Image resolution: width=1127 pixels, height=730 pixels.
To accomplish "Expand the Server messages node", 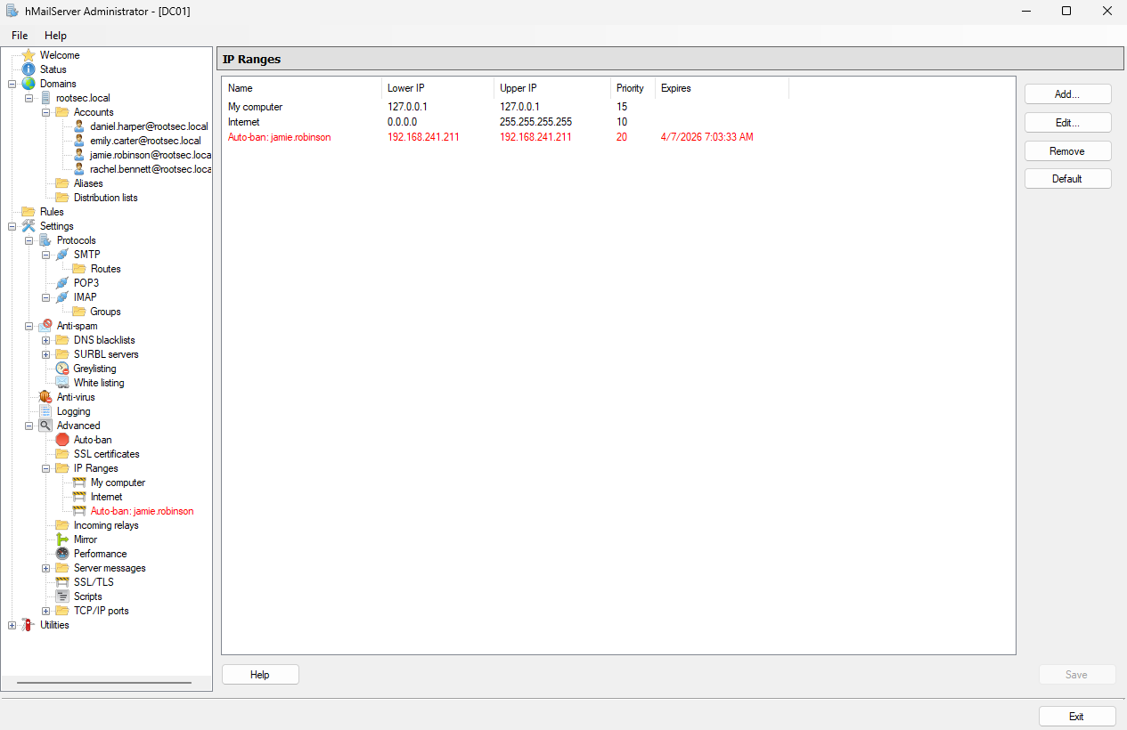I will [x=45, y=568].
